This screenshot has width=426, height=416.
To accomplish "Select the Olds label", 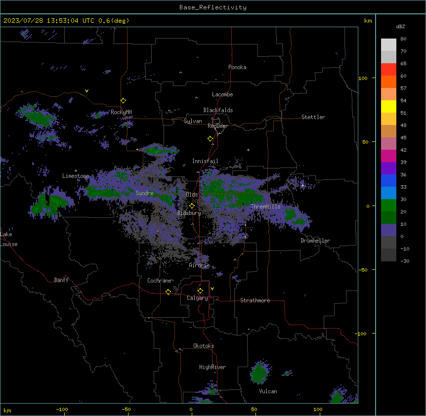I will click(192, 195).
